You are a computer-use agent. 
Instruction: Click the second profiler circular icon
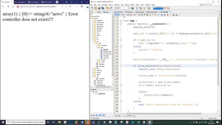tap(168, 8)
